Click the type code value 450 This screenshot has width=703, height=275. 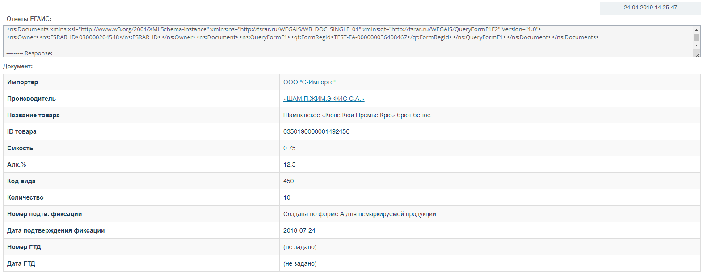[289, 181]
